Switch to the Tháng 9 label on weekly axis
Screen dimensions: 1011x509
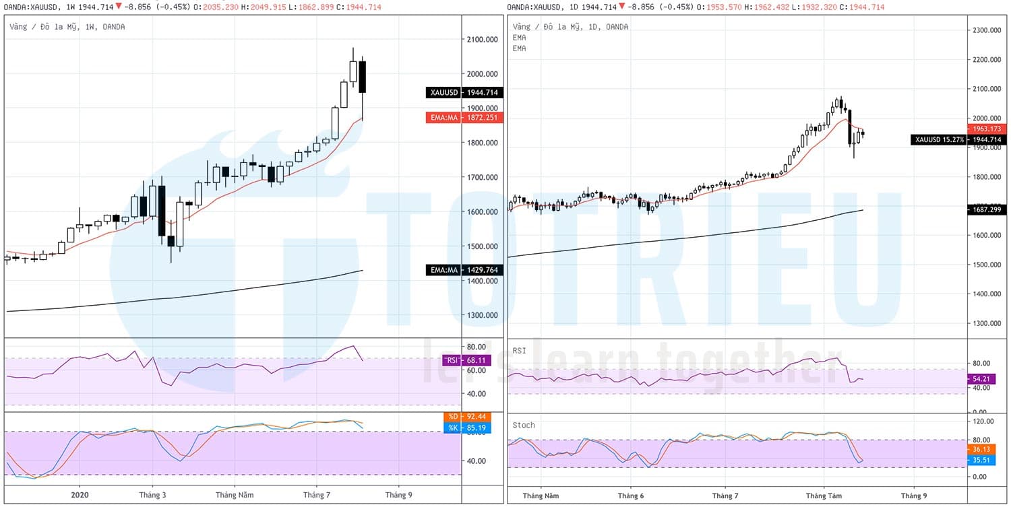(398, 494)
